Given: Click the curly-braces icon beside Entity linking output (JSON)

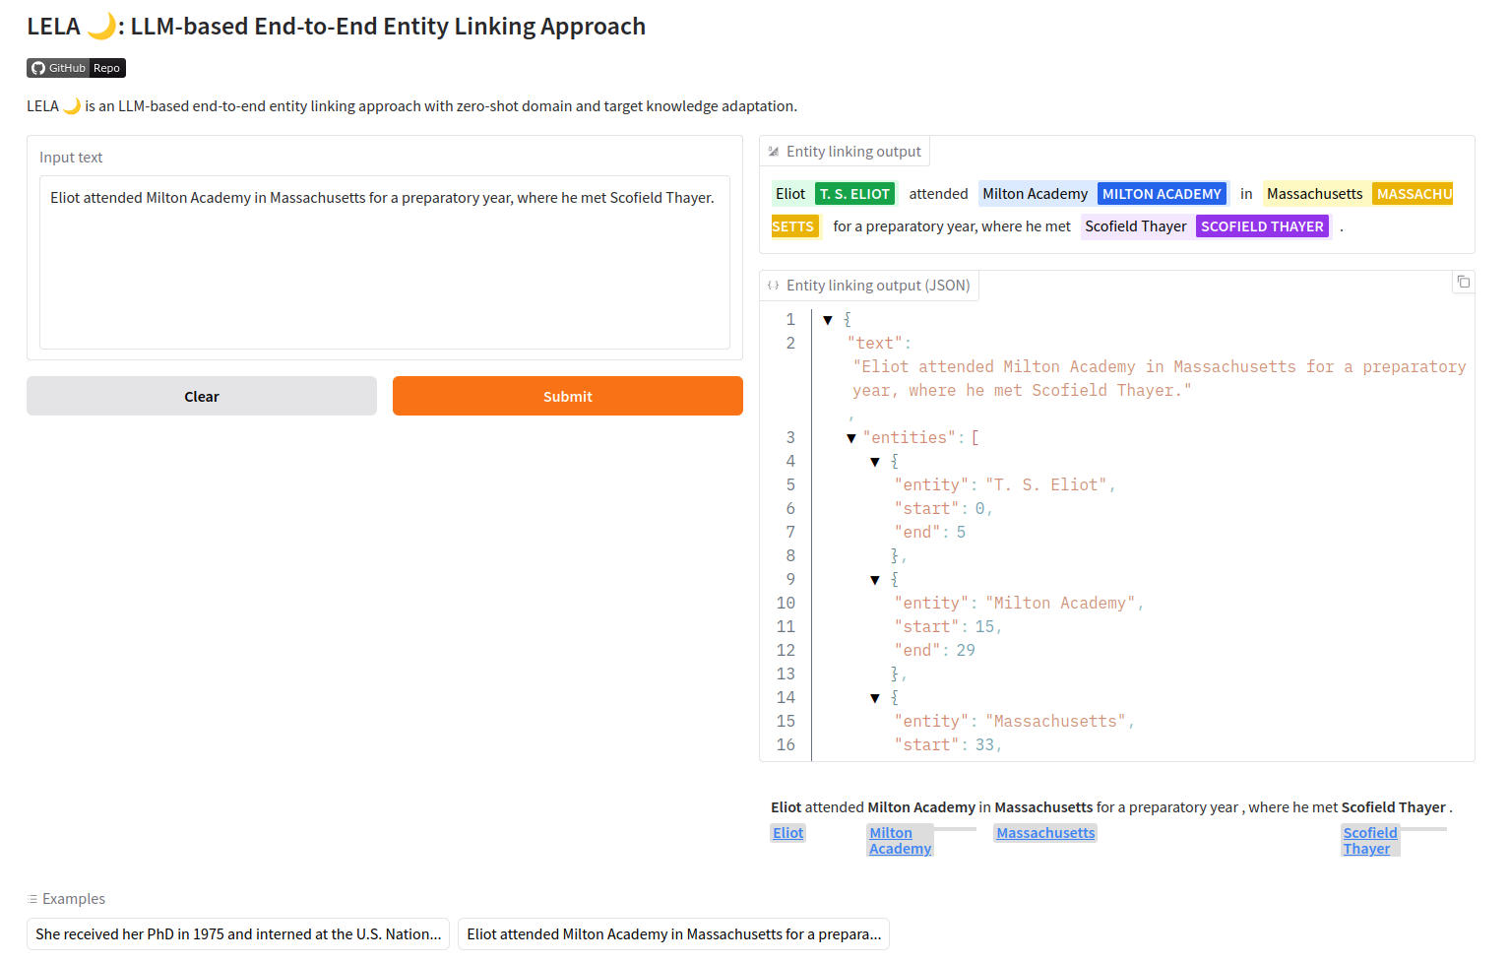Looking at the screenshot, I should (x=773, y=285).
